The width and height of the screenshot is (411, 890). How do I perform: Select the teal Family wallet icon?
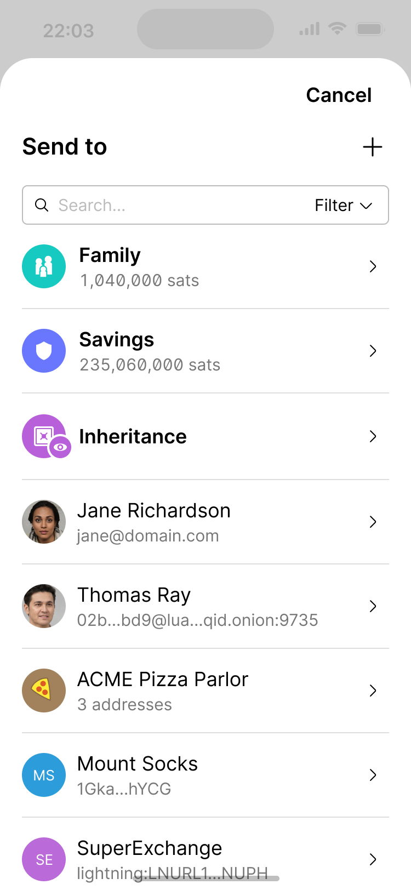point(44,266)
